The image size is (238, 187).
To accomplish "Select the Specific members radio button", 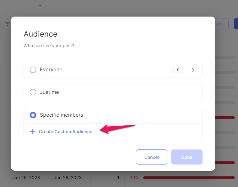I will click(x=33, y=115).
